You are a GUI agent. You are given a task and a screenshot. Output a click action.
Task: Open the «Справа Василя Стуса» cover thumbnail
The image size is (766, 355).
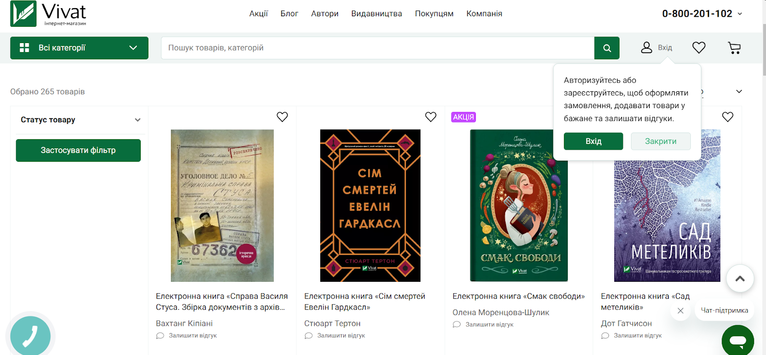(x=222, y=205)
